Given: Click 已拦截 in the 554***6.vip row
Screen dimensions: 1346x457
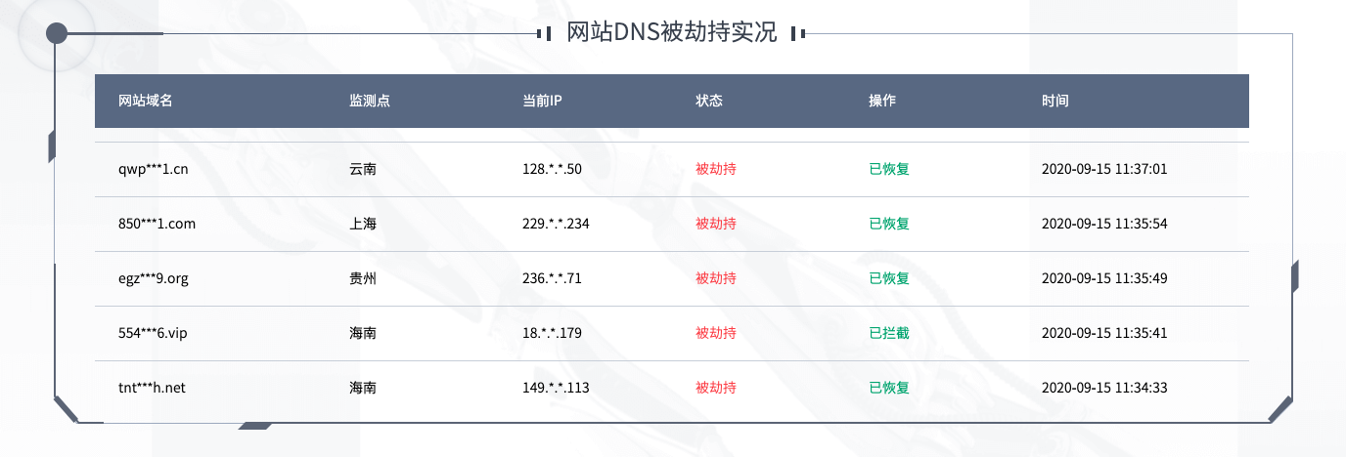Looking at the screenshot, I should [889, 333].
